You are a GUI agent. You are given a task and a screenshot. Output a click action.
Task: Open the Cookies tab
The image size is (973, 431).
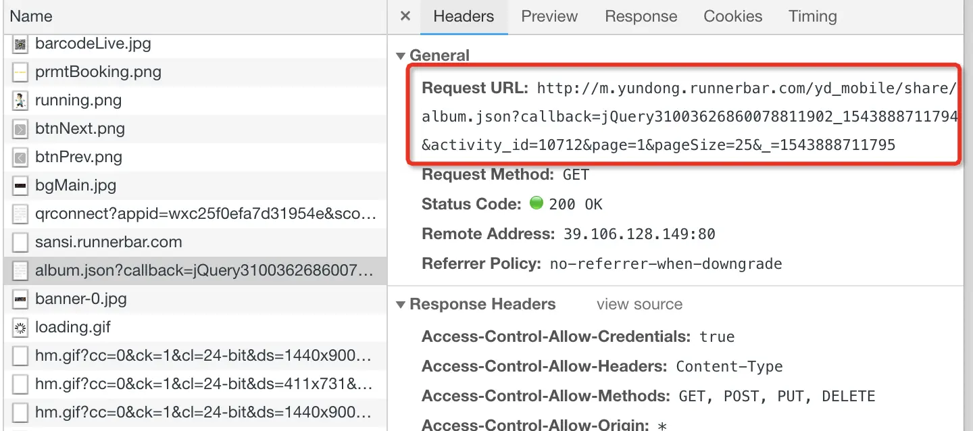point(733,16)
